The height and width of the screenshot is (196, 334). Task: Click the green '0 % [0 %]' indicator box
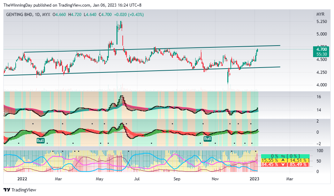(x=285, y=156)
